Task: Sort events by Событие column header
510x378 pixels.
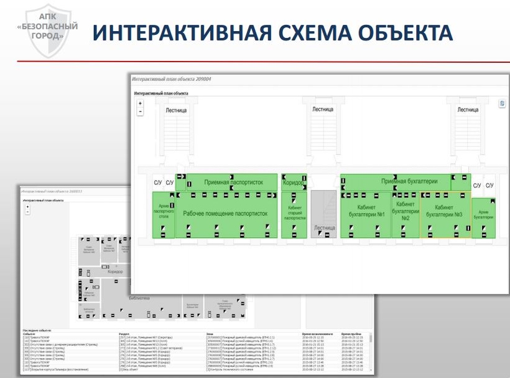Action: (29, 334)
